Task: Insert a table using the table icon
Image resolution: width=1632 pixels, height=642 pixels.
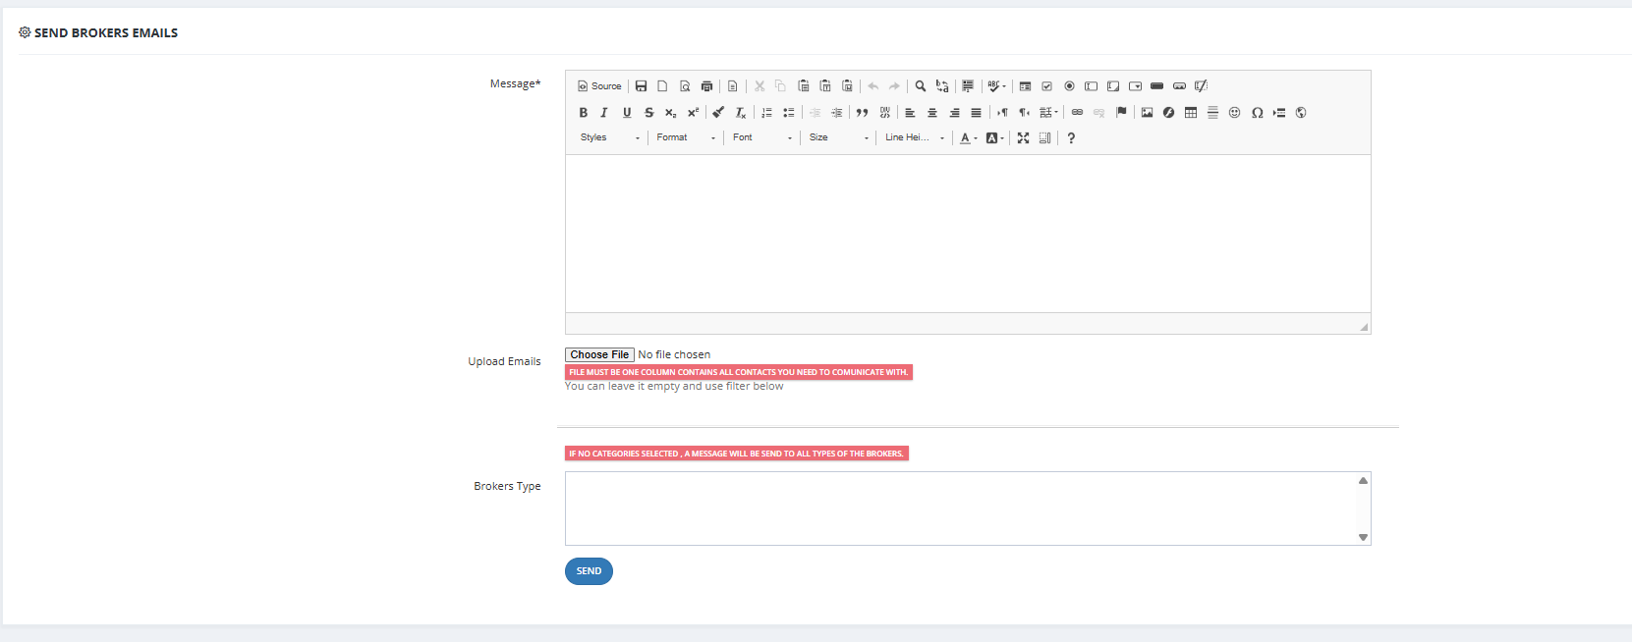Action: [1191, 113]
